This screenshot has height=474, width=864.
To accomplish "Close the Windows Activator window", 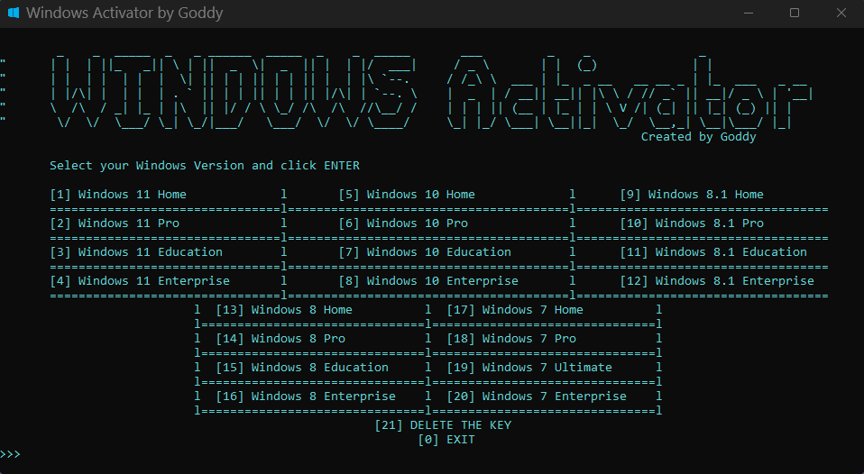I will pos(841,13).
